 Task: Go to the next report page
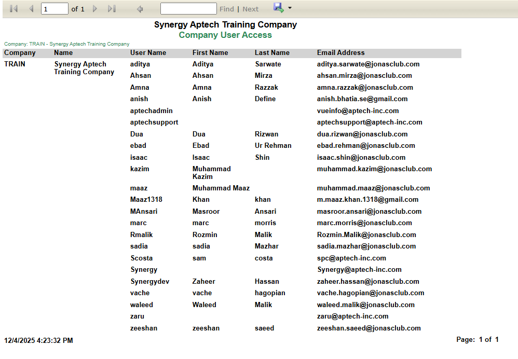pos(95,9)
